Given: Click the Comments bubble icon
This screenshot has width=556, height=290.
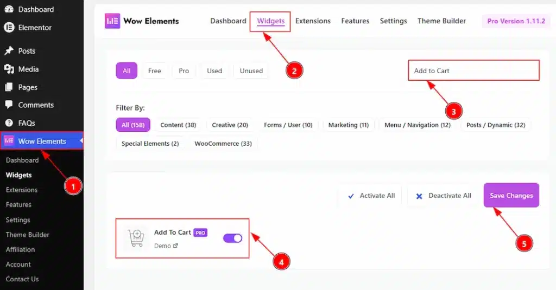Looking at the screenshot, I should pos(9,105).
